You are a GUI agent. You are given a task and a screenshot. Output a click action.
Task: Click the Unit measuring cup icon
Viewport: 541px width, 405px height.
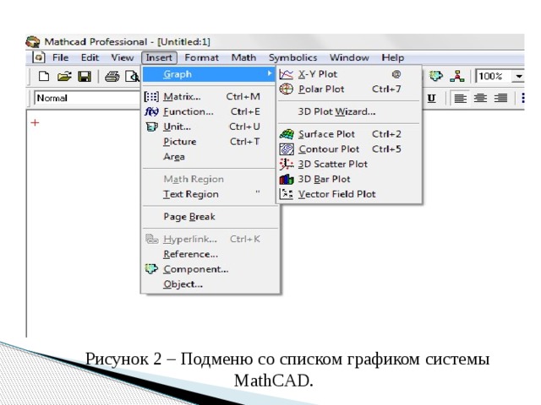[x=151, y=127]
